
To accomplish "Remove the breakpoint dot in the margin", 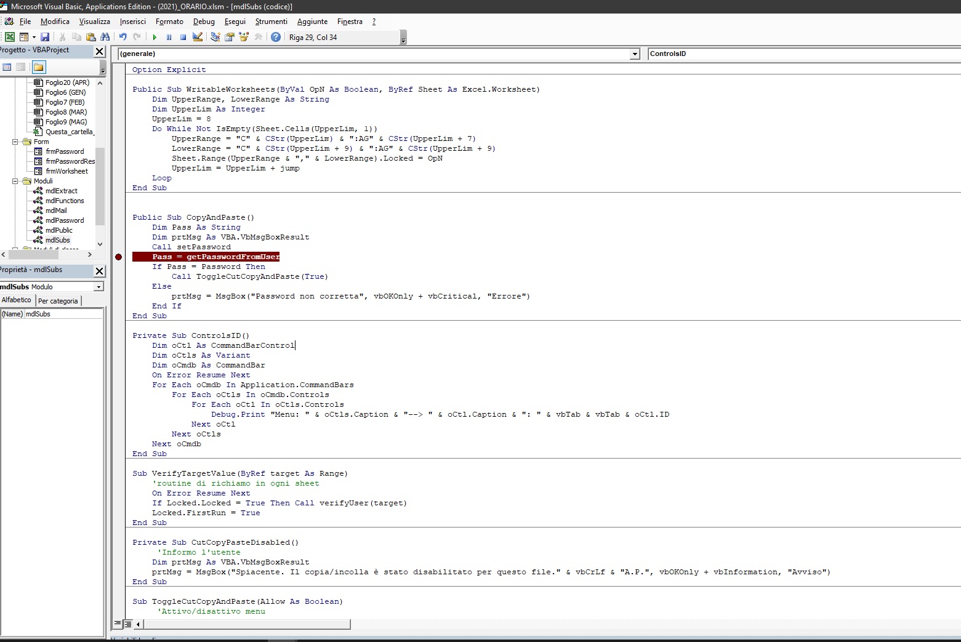I will tap(119, 257).
